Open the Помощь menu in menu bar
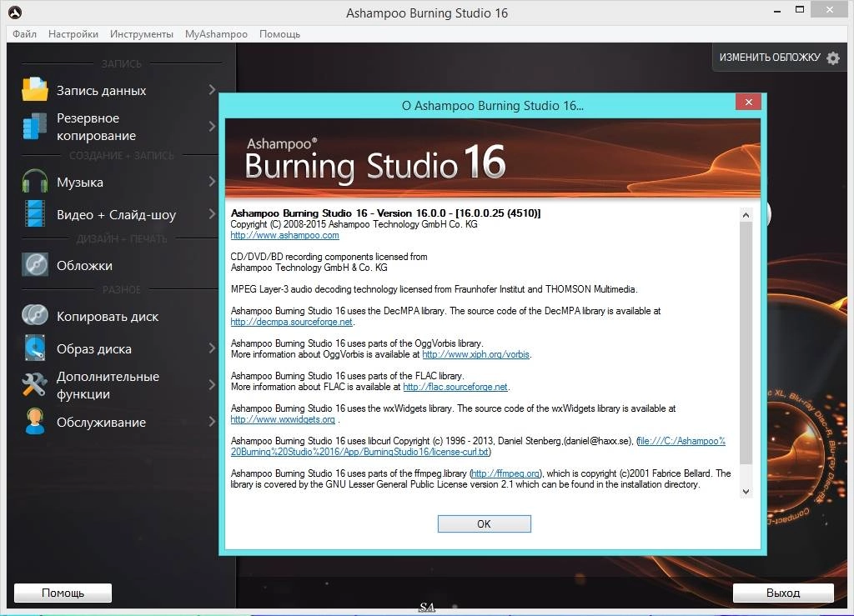 pos(279,33)
